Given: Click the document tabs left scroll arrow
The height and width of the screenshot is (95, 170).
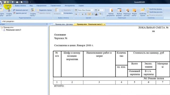Looking at the screenshot, I should pos(50,24).
